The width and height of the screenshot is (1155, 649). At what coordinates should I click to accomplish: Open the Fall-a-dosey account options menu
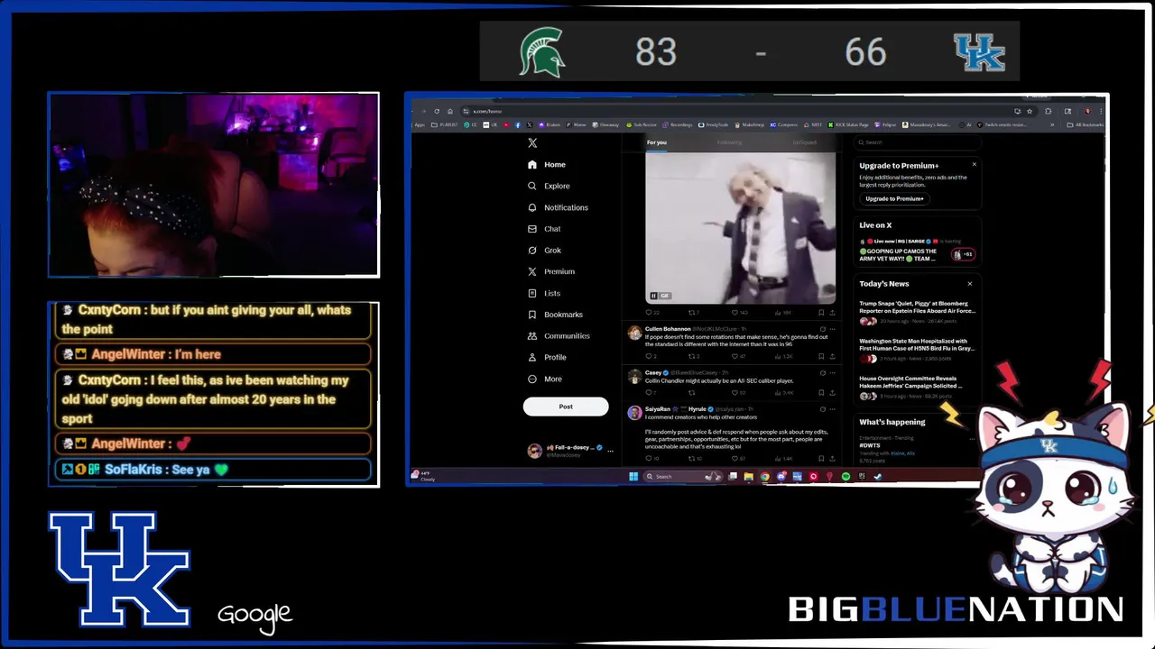[x=610, y=451]
